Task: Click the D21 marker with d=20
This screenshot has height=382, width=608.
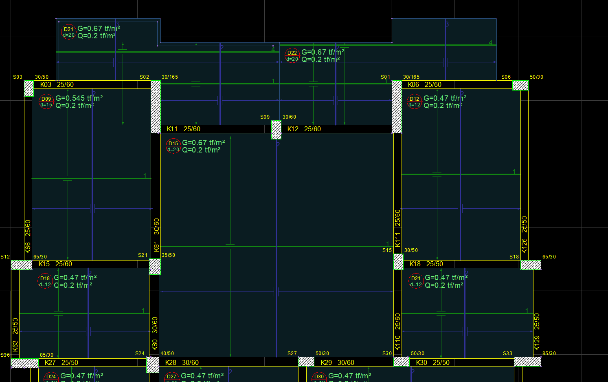Action: click(x=68, y=32)
